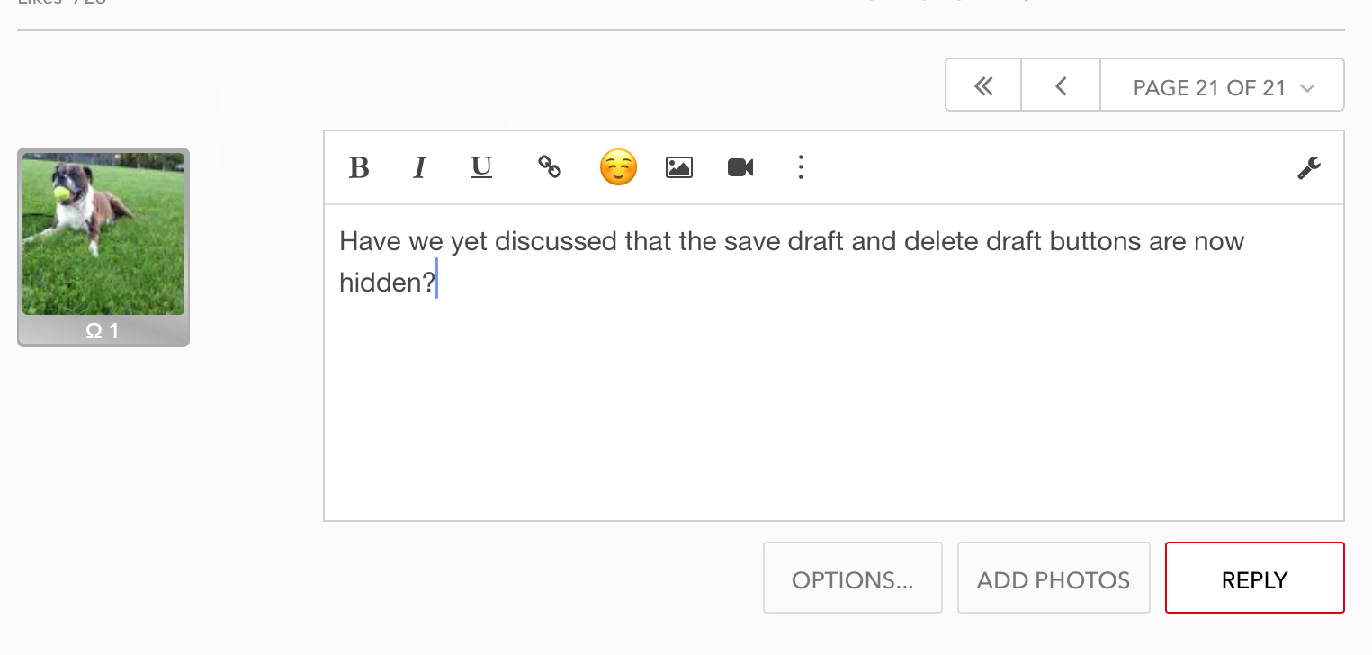The width and height of the screenshot is (1372, 655).
Task: Click the insert link chain icon
Action: pyautogui.click(x=550, y=167)
